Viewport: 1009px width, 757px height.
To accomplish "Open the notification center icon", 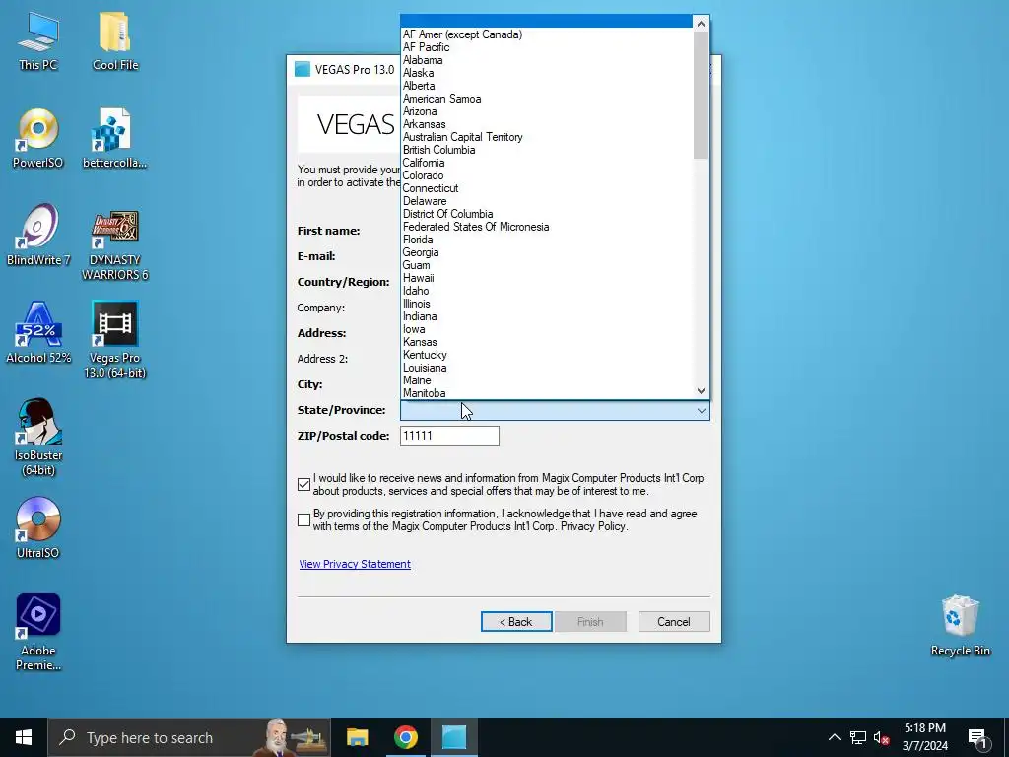I will pyautogui.click(x=978, y=737).
